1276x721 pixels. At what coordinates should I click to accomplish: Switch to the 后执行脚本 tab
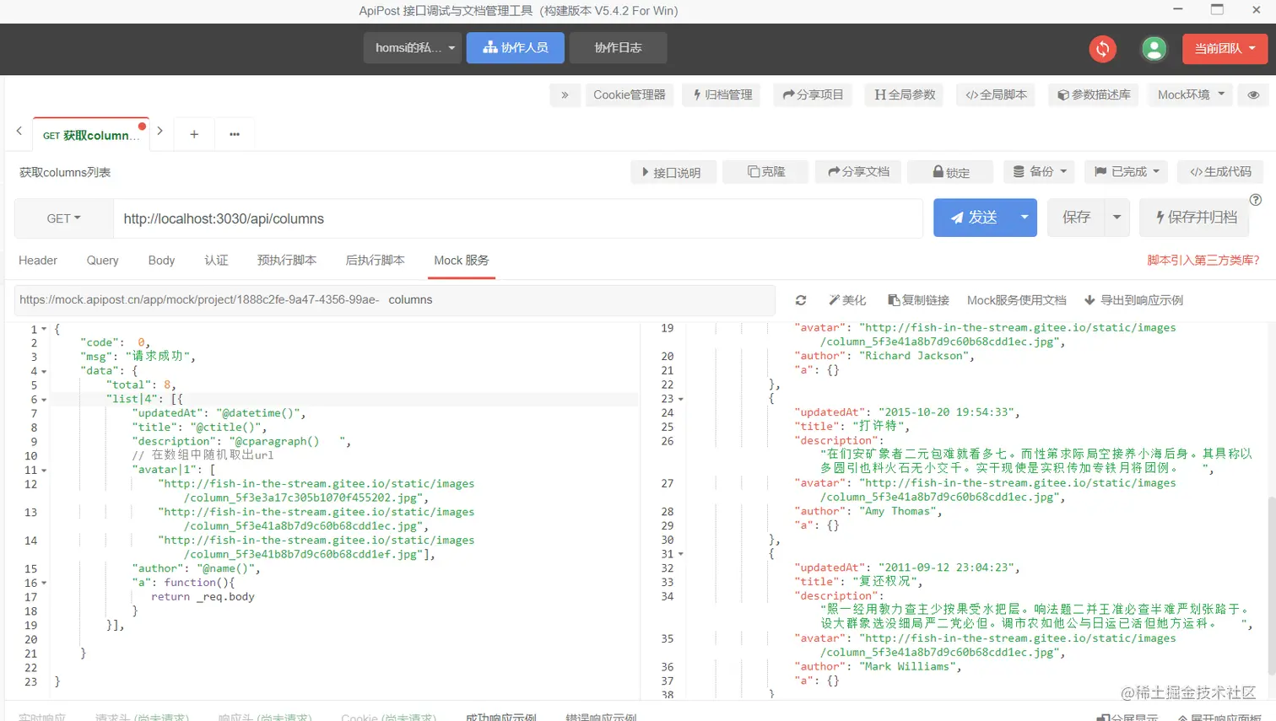point(376,261)
